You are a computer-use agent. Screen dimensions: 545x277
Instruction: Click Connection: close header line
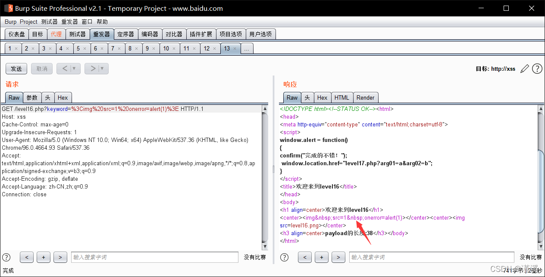pyautogui.click(x=24, y=195)
